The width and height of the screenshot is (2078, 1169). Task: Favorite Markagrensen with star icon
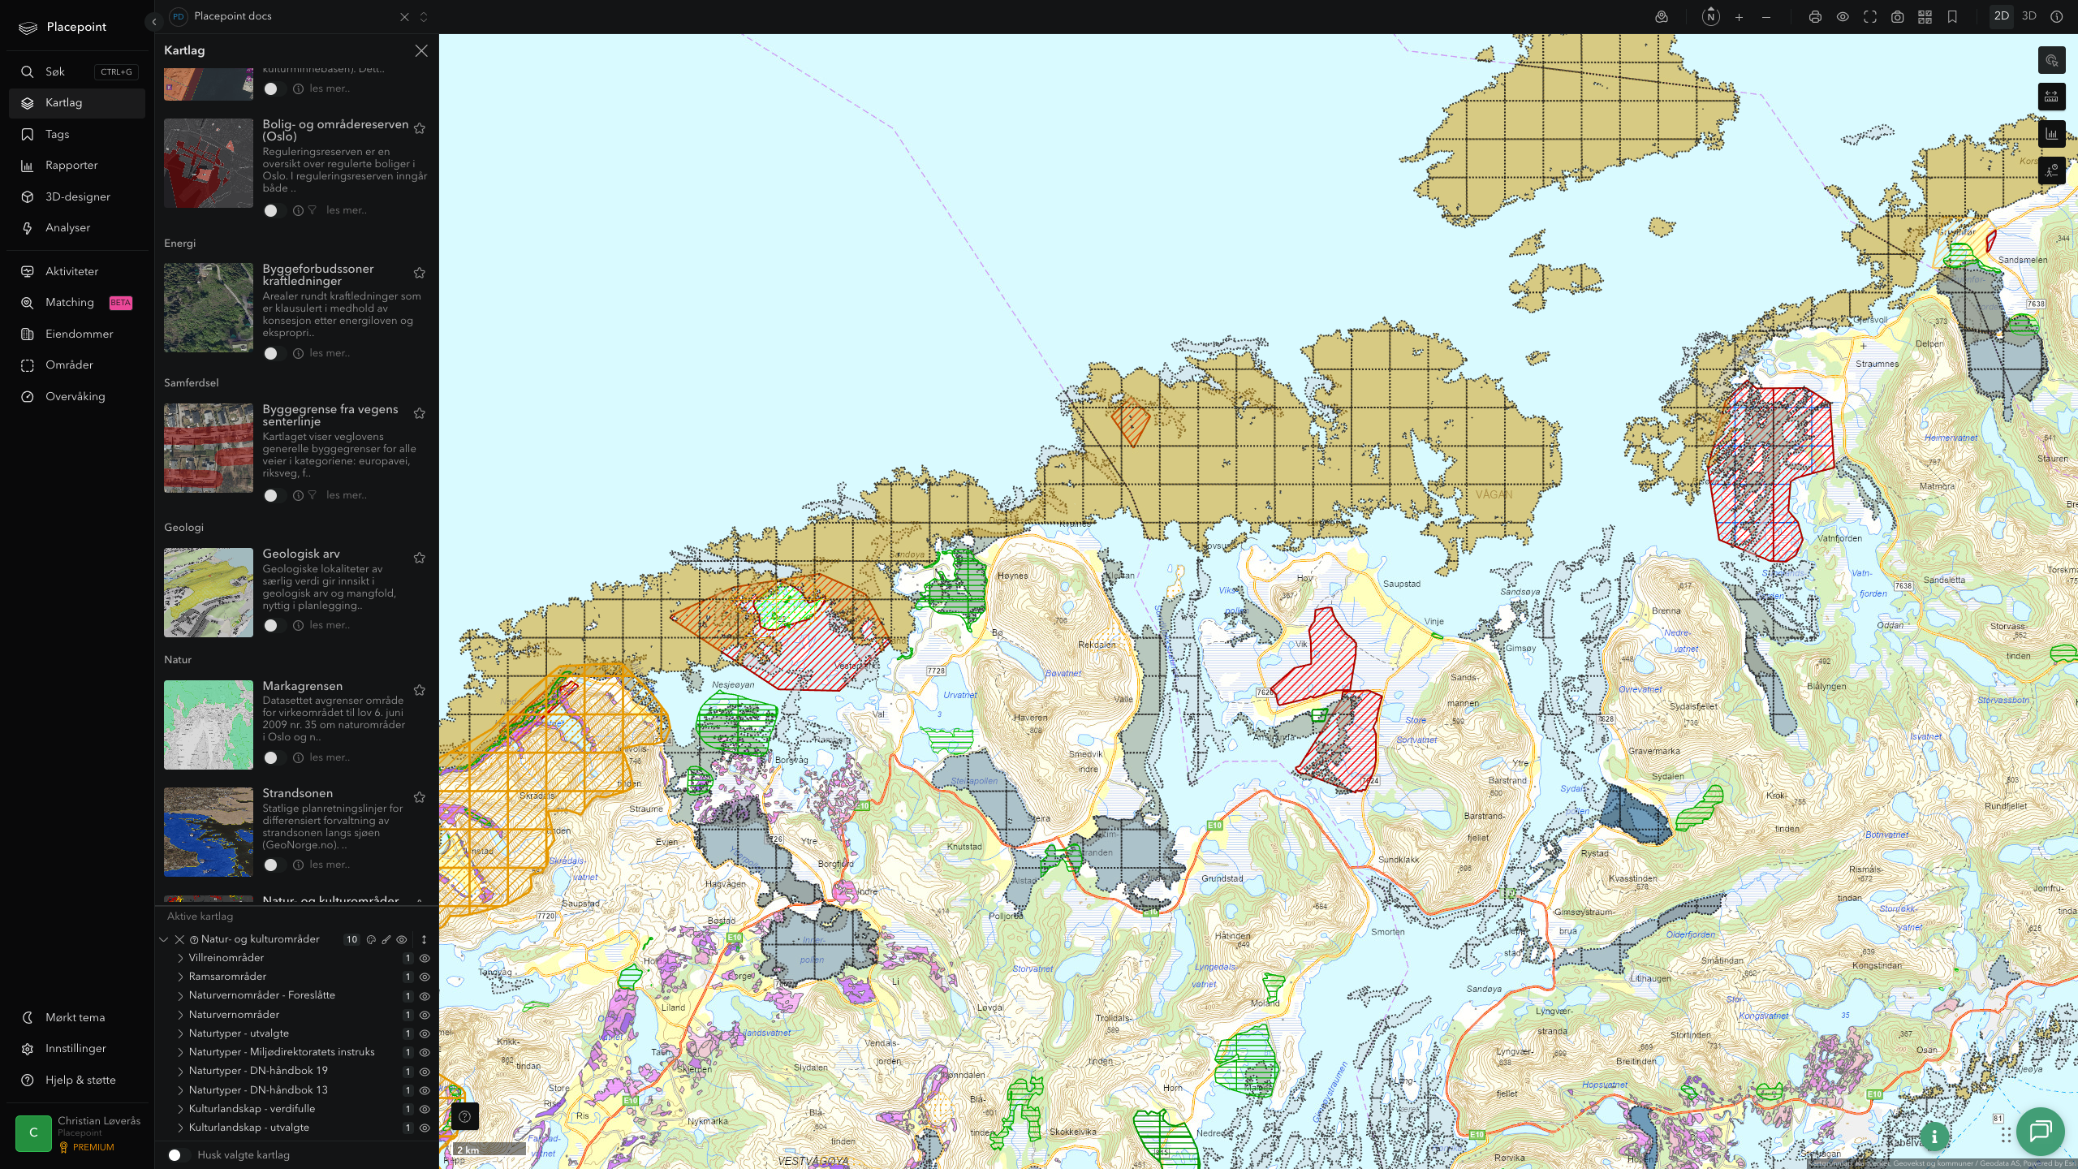tap(420, 690)
